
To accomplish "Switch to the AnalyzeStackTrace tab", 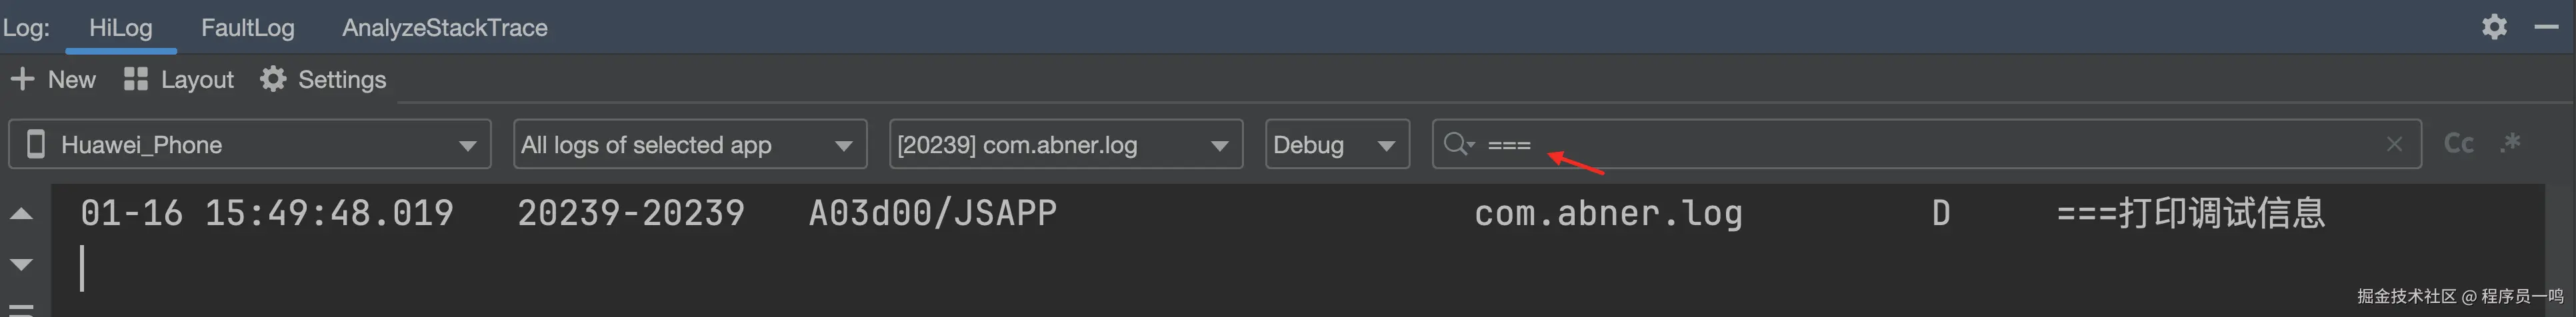I will (445, 27).
